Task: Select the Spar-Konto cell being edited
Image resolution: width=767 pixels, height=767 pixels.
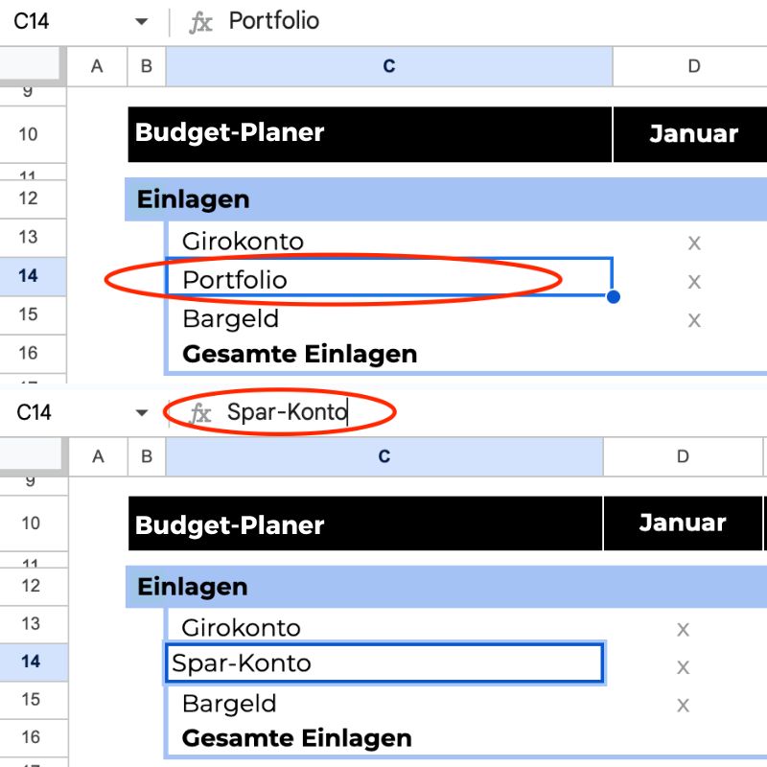Action: [x=383, y=663]
